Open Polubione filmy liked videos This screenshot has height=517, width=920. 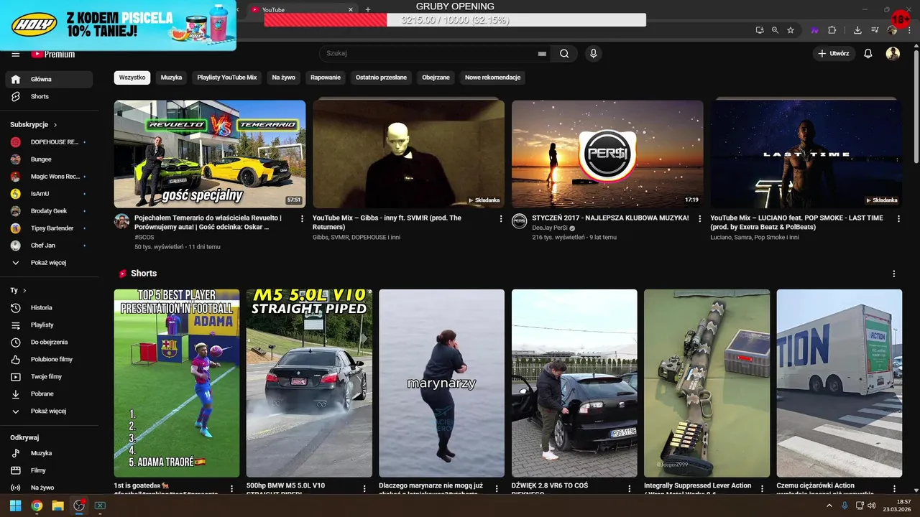pyautogui.click(x=49, y=359)
